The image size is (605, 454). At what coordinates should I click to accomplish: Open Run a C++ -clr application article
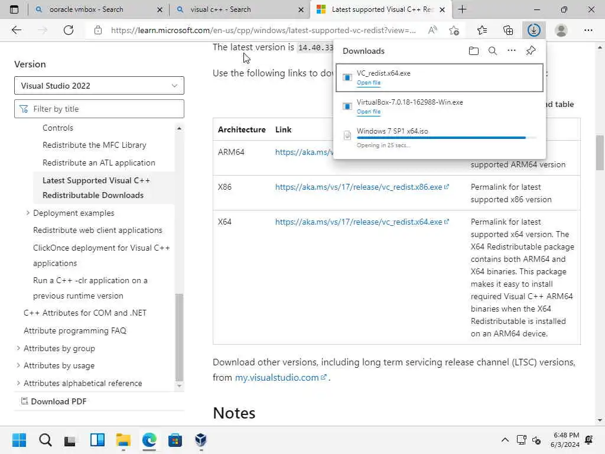[90, 288]
